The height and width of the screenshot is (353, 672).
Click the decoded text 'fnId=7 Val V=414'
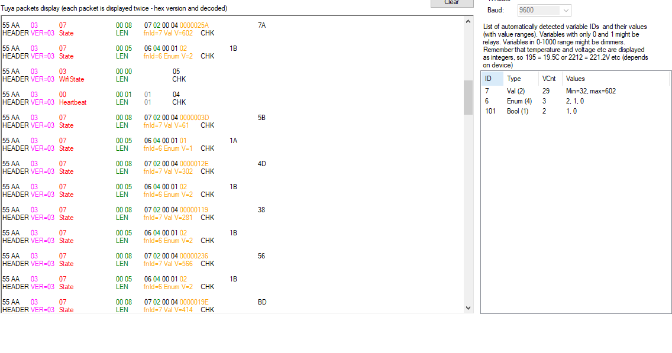pyautogui.click(x=168, y=310)
